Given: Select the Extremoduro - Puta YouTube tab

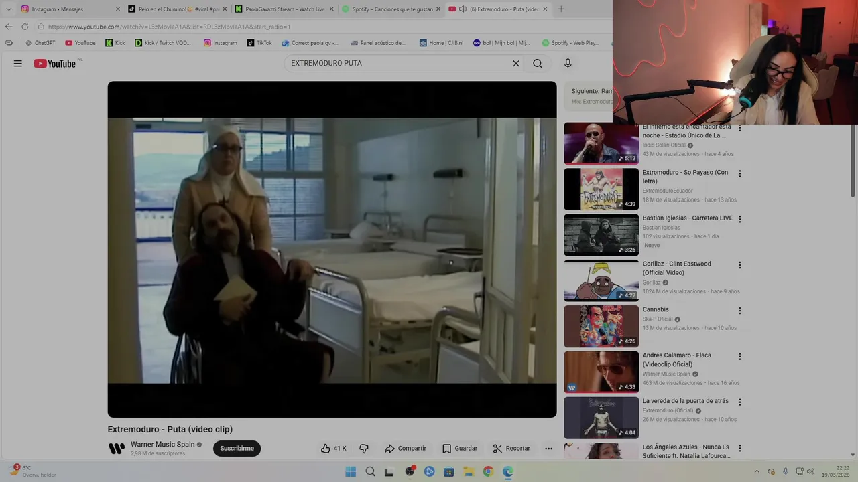Looking at the screenshot, I should 498,9.
